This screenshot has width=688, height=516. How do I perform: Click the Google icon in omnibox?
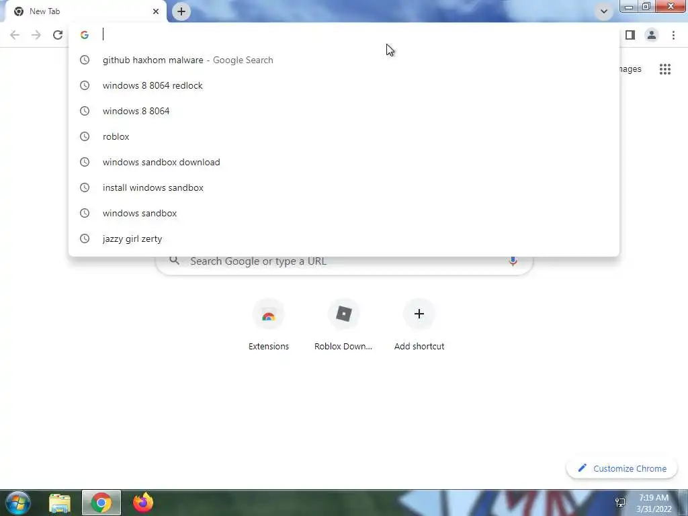85,35
